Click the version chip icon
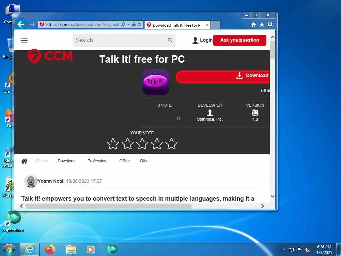Screen dimensions: 341x256 pyautogui.click(x=255, y=113)
